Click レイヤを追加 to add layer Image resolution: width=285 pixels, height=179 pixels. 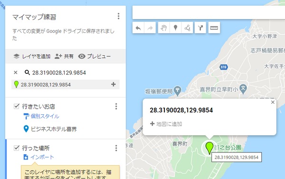point(32,57)
